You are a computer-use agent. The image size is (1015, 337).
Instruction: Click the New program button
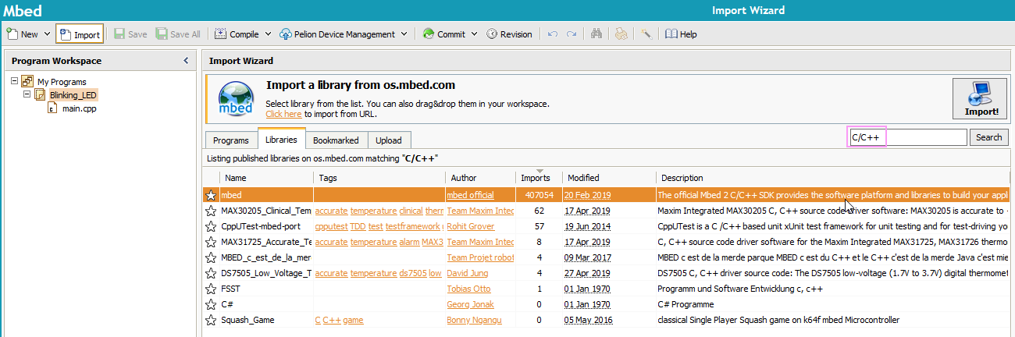point(22,34)
